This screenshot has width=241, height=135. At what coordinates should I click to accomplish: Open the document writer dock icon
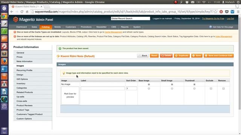4,91
